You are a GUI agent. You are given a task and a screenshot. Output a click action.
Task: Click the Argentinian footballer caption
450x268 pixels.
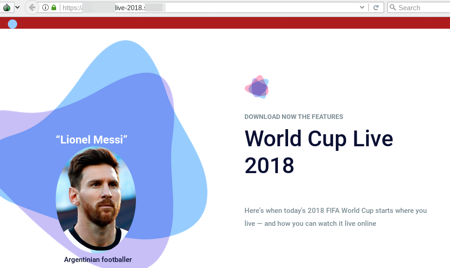[98, 259]
